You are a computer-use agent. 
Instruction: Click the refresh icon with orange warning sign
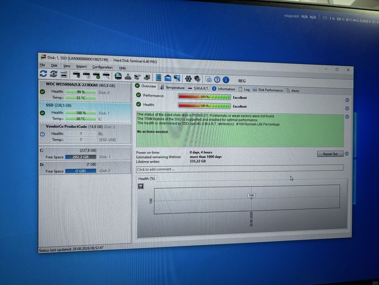pyautogui.click(x=54, y=74)
